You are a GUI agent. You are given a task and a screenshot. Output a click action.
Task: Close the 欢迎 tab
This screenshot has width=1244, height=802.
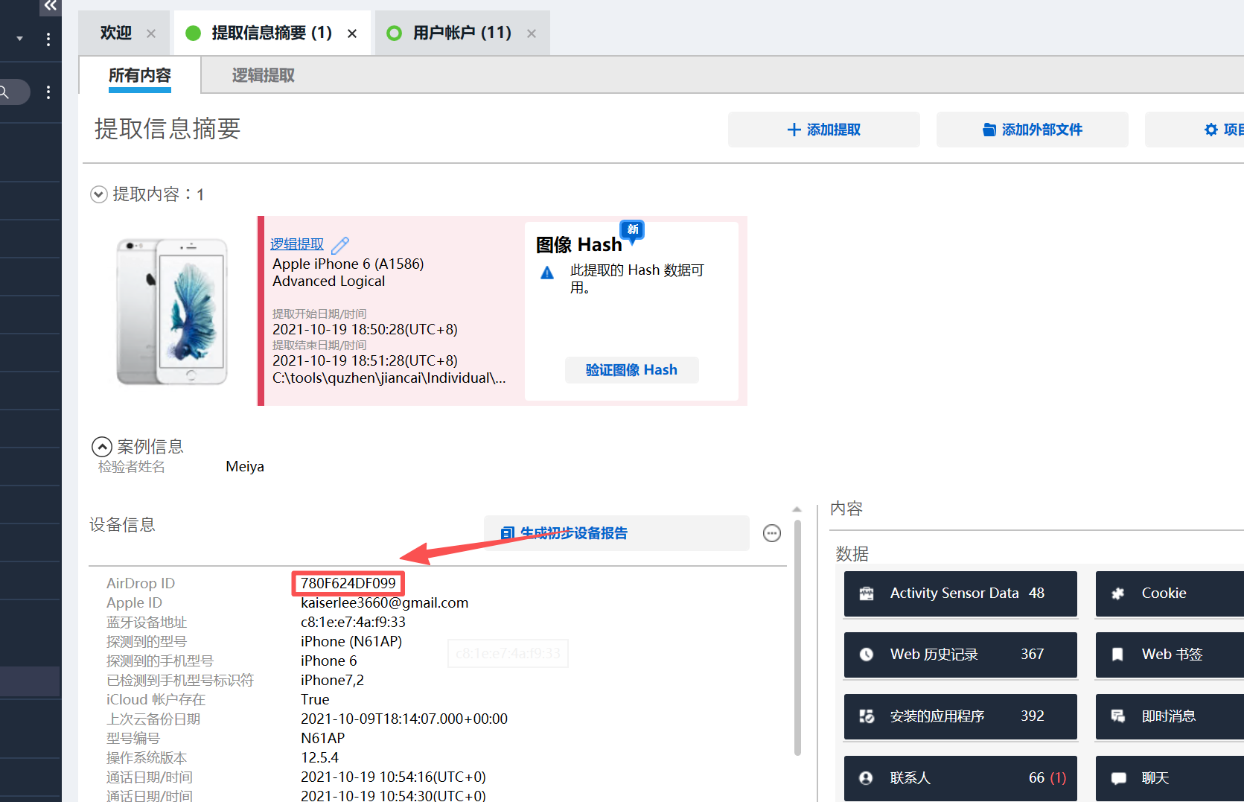coord(151,34)
